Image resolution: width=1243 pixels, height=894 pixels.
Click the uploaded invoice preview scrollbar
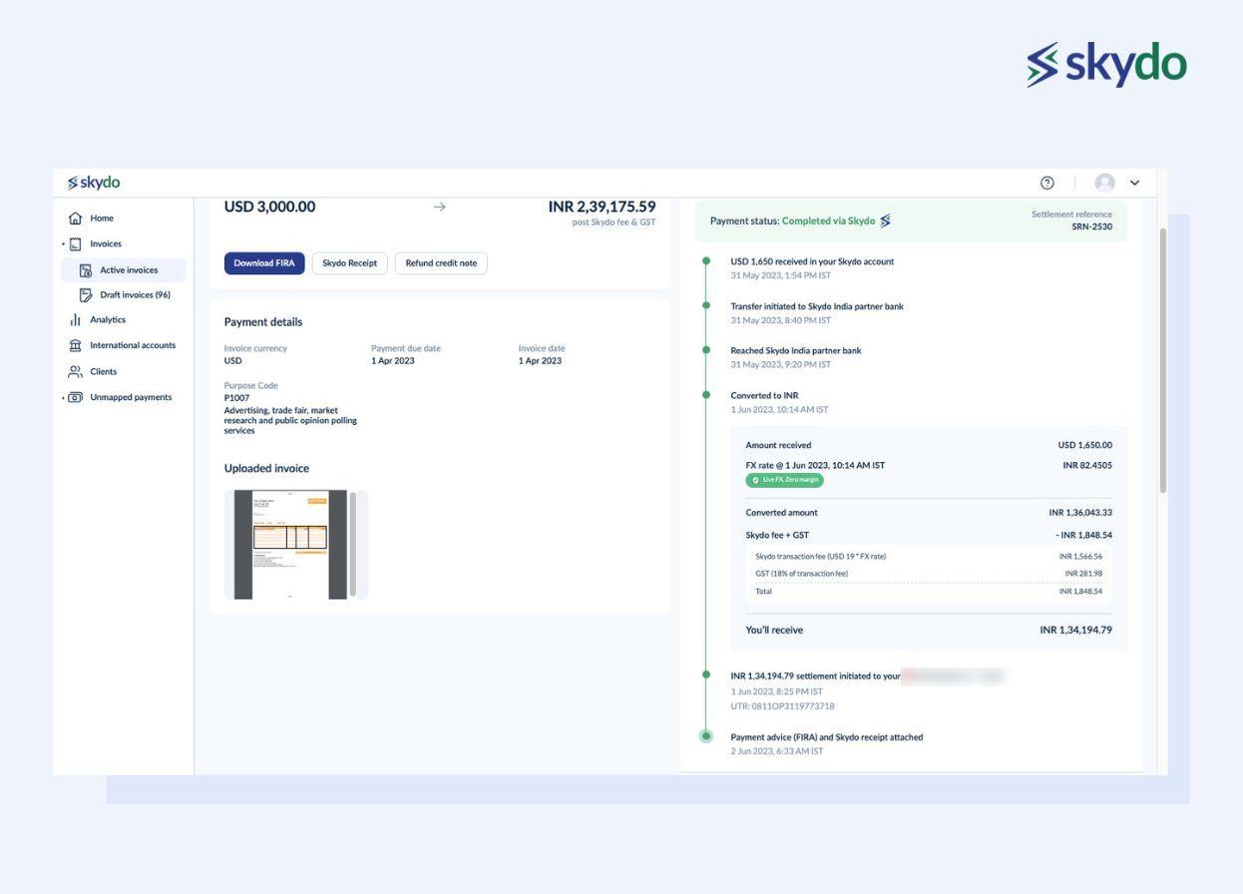coord(352,544)
